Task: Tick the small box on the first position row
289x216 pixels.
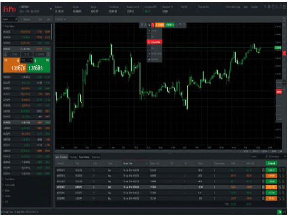Action: 263,170
